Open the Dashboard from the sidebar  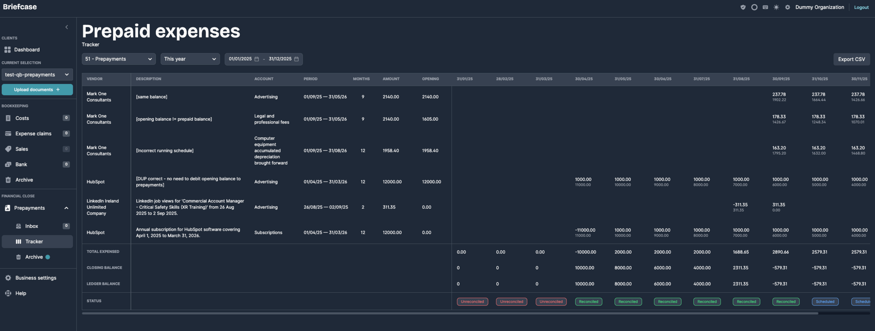pos(26,50)
